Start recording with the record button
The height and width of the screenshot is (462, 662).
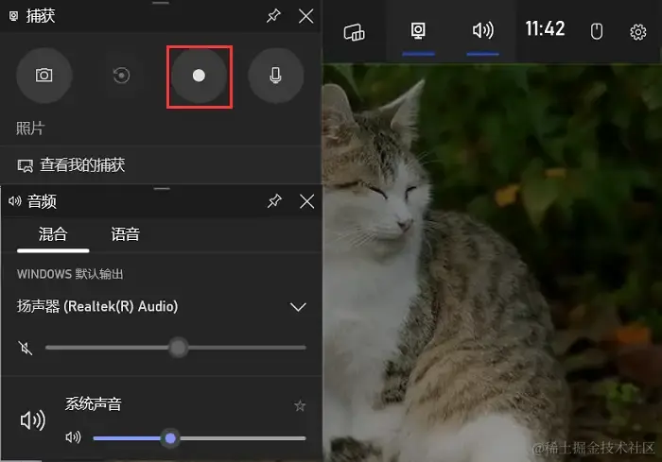pyautogui.click(x=199, y=76)
